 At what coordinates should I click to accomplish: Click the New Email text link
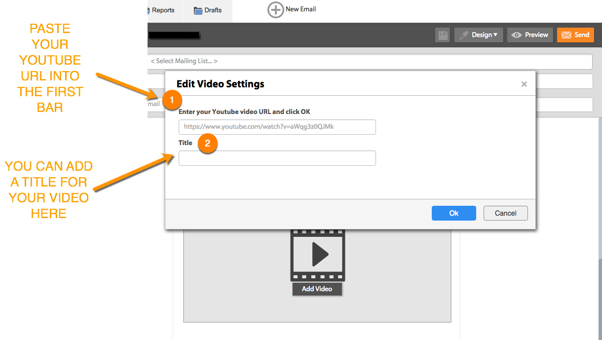tap(301, 9)
